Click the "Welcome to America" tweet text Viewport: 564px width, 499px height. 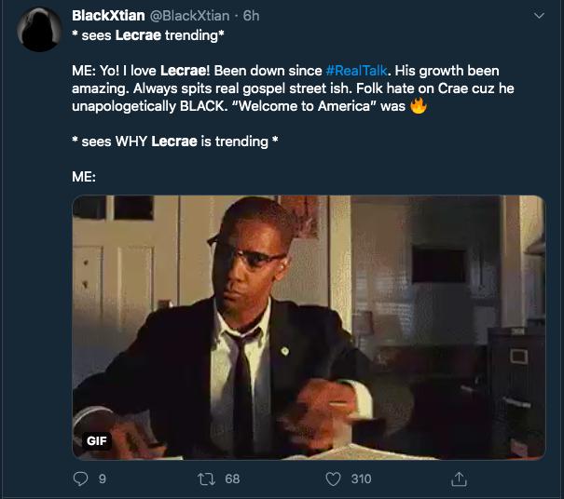(x=324, y=106)
